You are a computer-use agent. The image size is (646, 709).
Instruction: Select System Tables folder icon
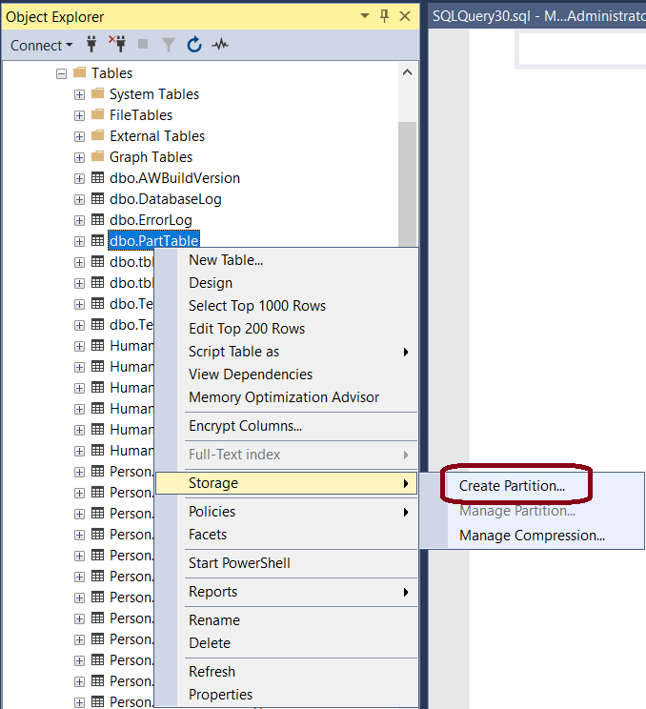tap(97, 93)
